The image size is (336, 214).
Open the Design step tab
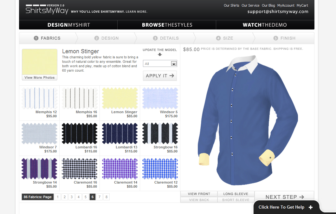[x=107, y=38]
